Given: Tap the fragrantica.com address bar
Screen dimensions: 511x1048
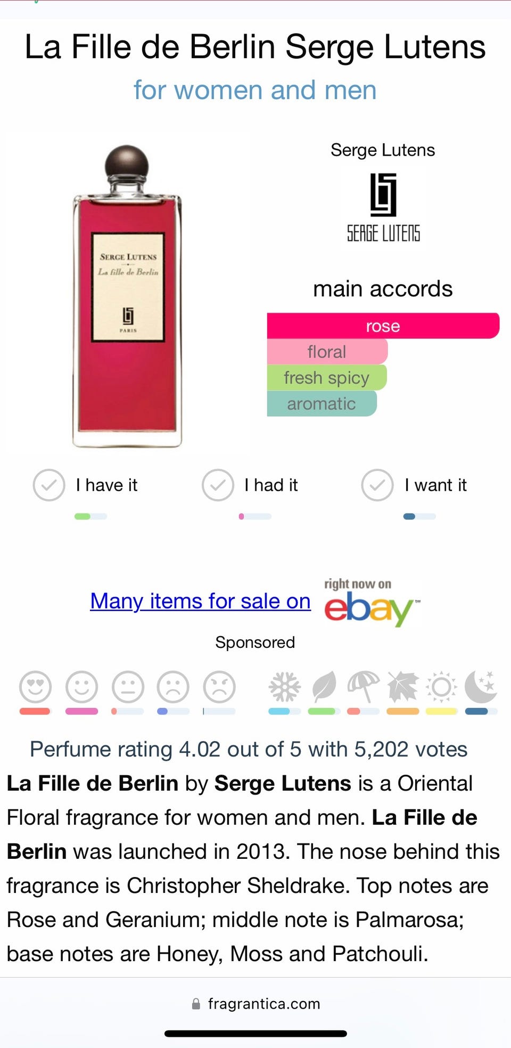Looking at the screenshot, I should tap(256, 1004).
